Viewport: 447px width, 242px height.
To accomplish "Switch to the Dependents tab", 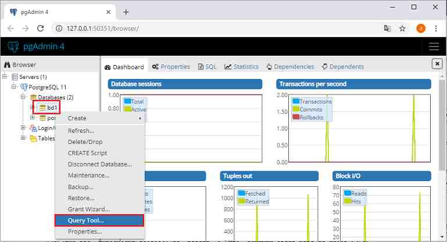I will click(x=343, y=67).
